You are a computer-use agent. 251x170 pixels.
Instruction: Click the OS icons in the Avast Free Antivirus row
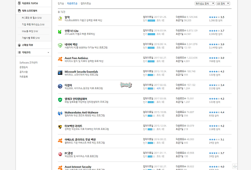(163, 61)
